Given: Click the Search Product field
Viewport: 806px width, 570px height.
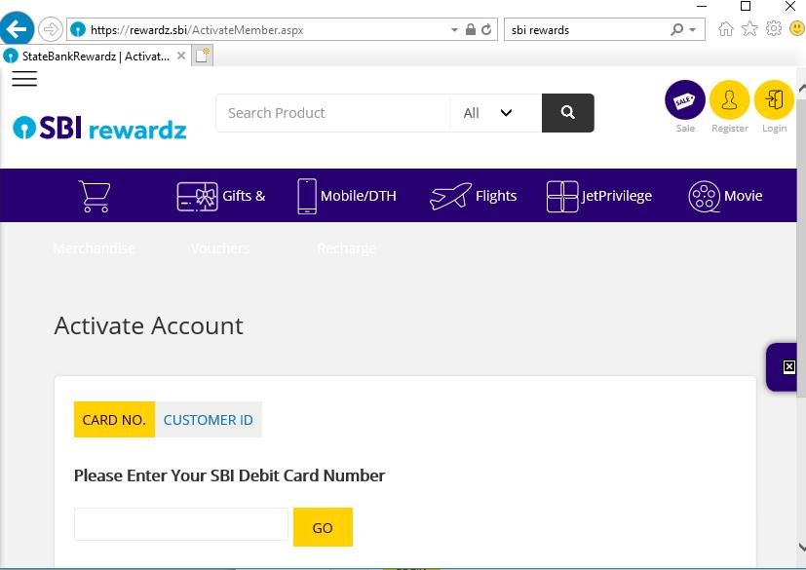Looking at the screenshot, I should coord(333,113).
